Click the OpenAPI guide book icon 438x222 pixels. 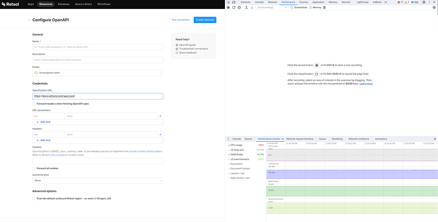point(177,45)
